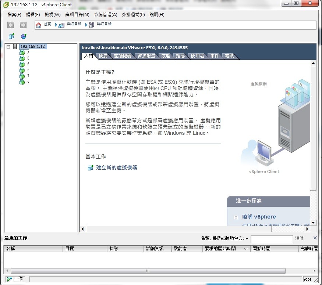The width and height of the screenshot is (322, 285).
Task: Click sort arrow on 要求的開始時間 column
Action: pos(245,249)
